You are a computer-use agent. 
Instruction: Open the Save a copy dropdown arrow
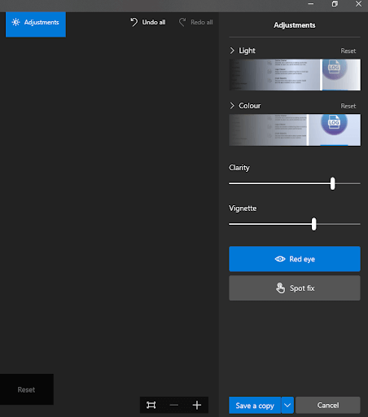point(287,405)
